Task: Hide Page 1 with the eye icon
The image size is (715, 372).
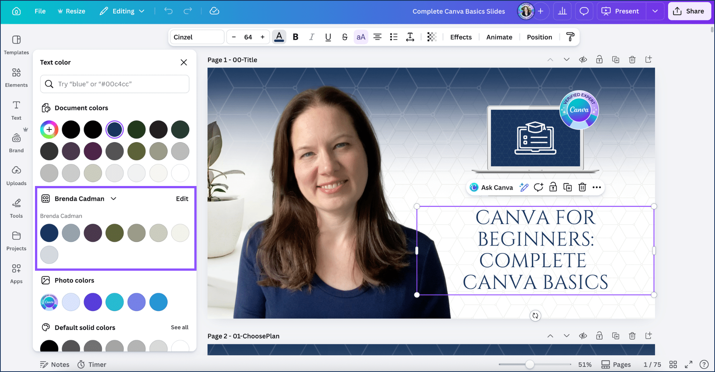Action: (583, 60)
